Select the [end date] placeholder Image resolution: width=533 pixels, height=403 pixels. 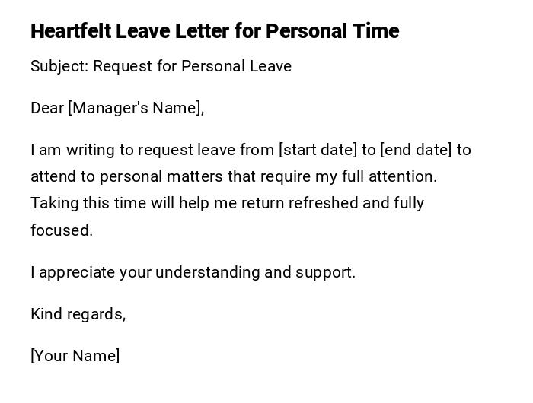point(416,150)
